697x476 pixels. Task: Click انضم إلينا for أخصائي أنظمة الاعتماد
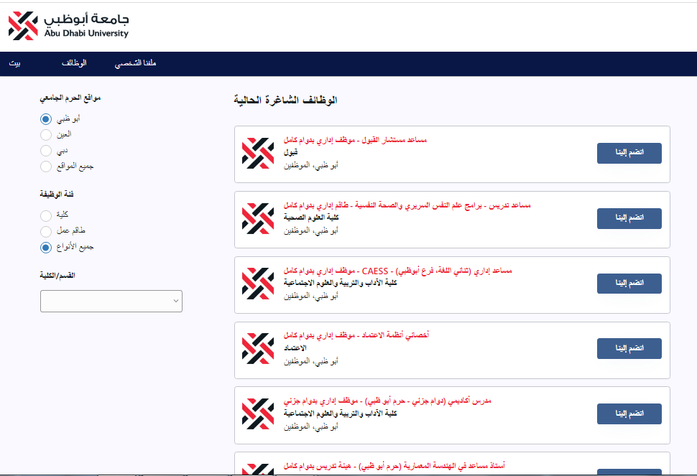pyautogui.click(x=629, y=348)
